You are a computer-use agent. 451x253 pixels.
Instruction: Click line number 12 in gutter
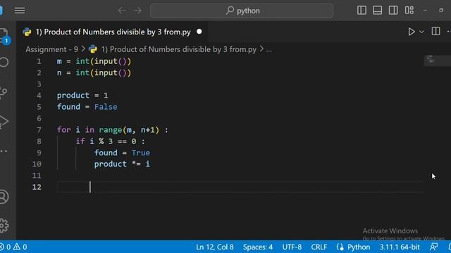[x=37, y=187]
